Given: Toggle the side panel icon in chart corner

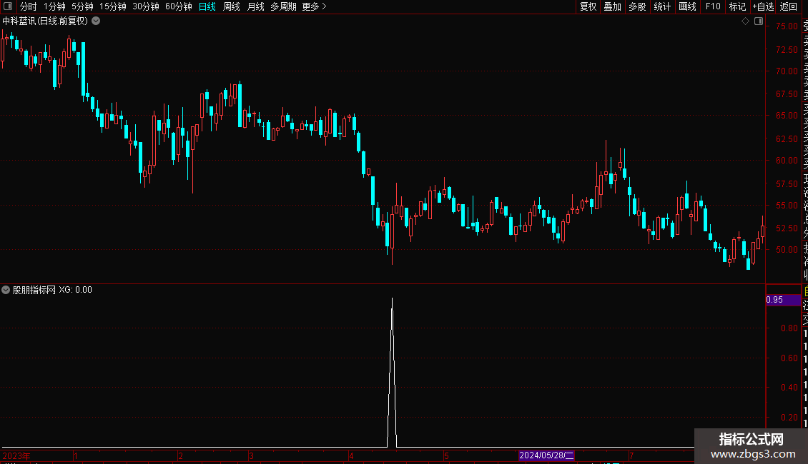Looking at the screenshot, I should [759, 21].
